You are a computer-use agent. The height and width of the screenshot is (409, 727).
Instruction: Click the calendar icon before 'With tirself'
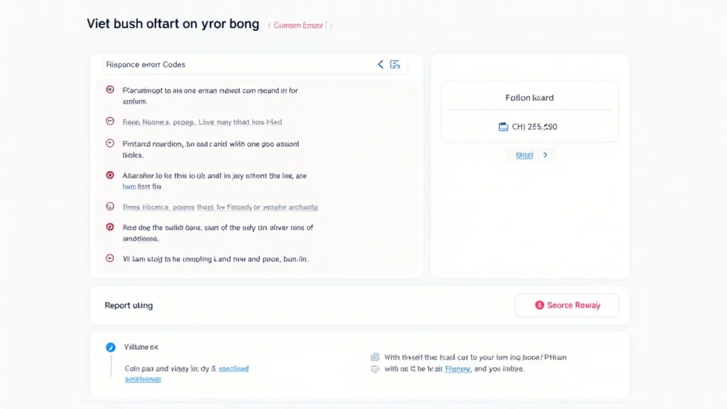click(375, 357)
